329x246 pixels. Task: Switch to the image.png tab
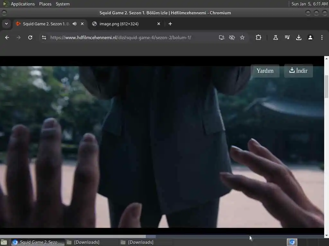[127, 24]
